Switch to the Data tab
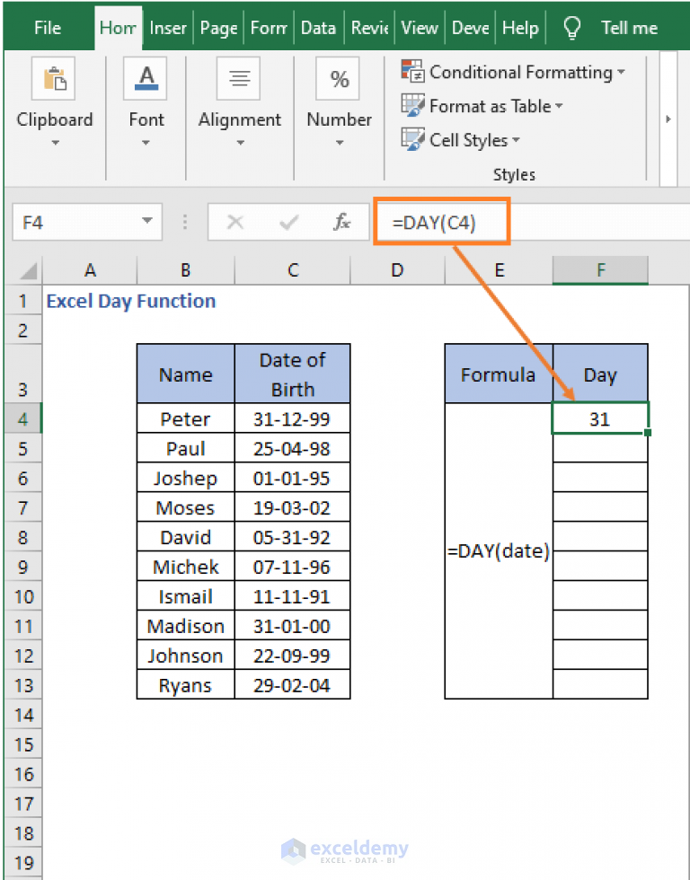 318,28
